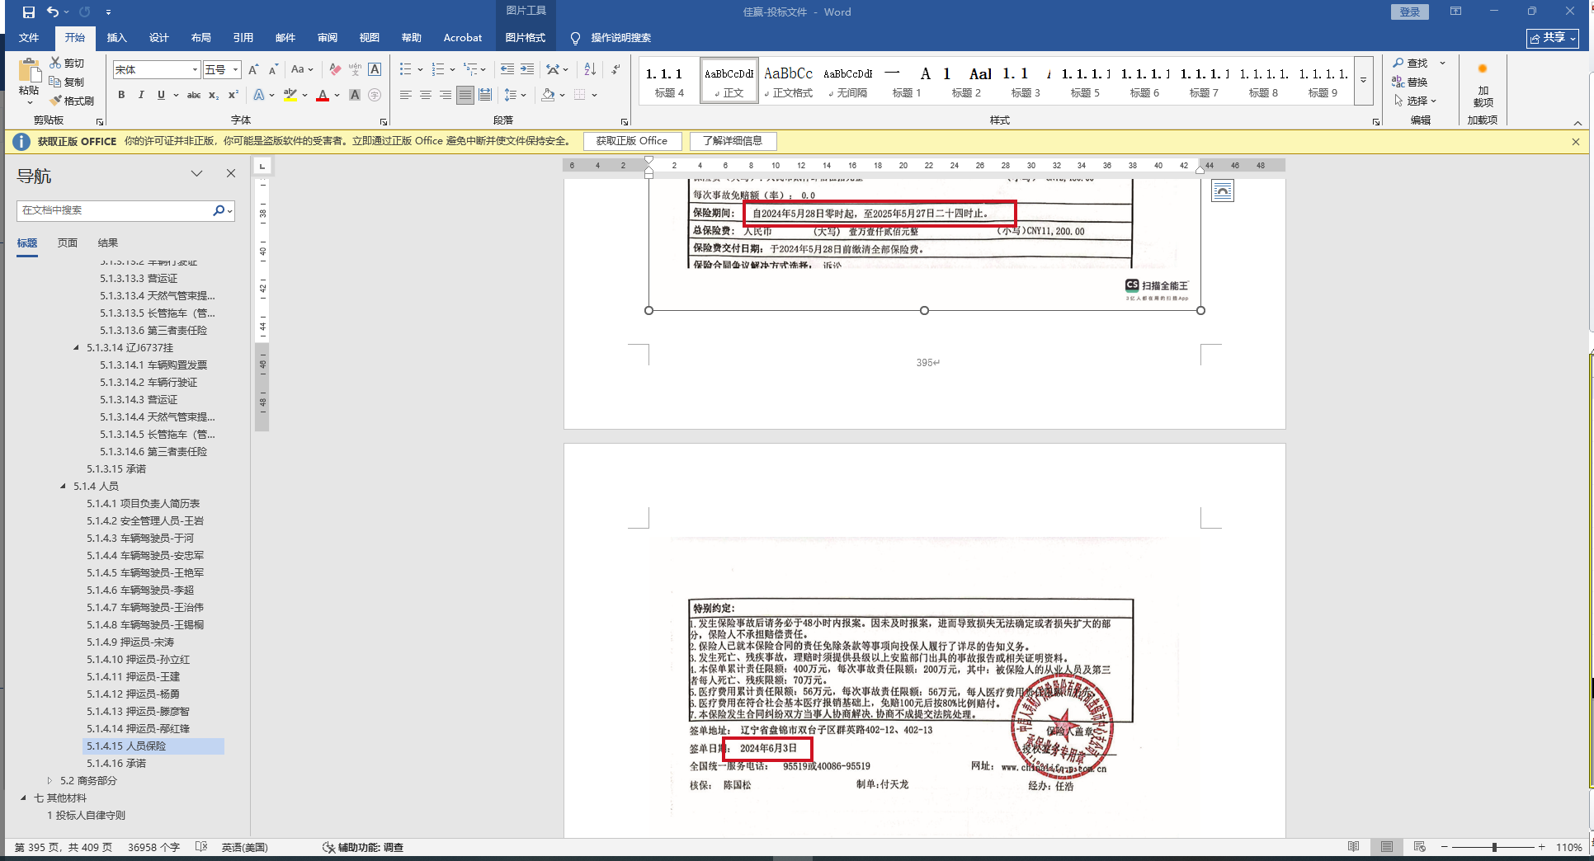Click the 了解详细信息 button
1594x861 pixels.
tap(733, 141)
